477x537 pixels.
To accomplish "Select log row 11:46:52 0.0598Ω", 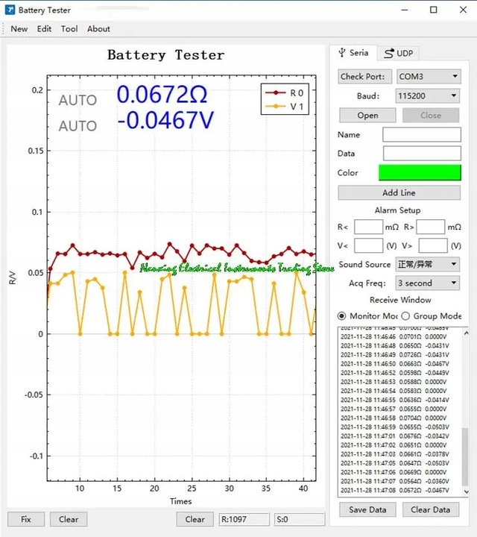I will [x=395, y=373].
